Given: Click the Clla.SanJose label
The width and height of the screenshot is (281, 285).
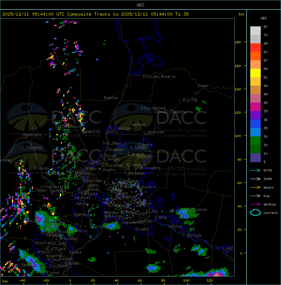Looking at the screenshot, I should [x=153, y=108].
